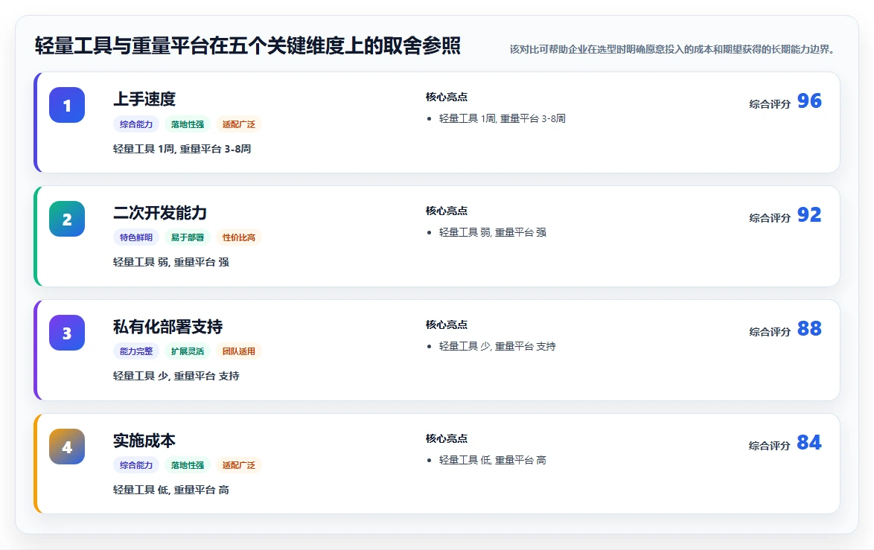
Task: Select the 落地性强 tag under 上手速度
Action: point(188,124)
